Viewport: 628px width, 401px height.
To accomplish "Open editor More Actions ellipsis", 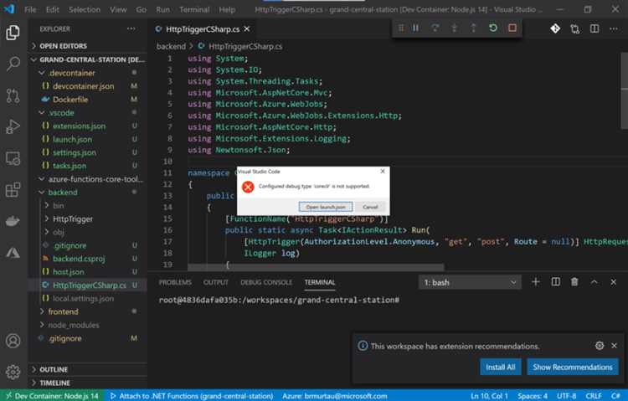I will (x=614, y=28).
